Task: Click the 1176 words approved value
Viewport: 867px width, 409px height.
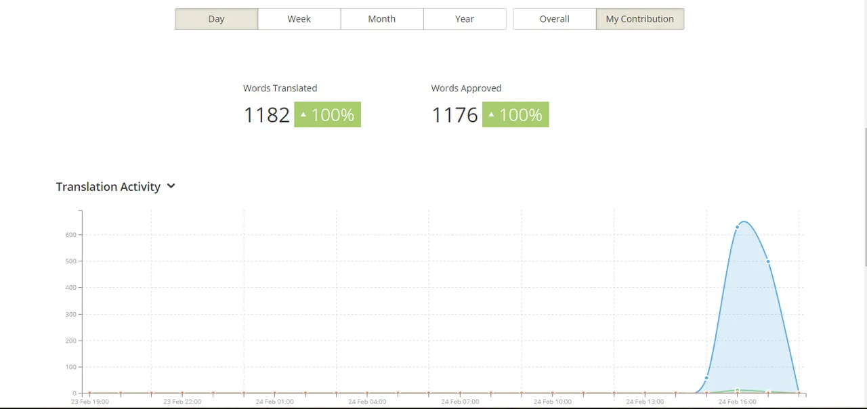Action: click(454, 115)
